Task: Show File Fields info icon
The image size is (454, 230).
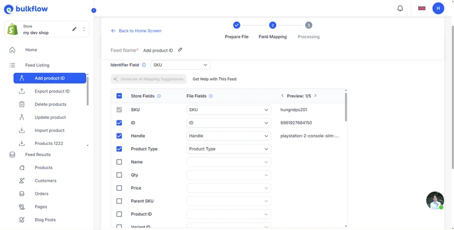Action: pyautogui.click(x=211, y=96)
